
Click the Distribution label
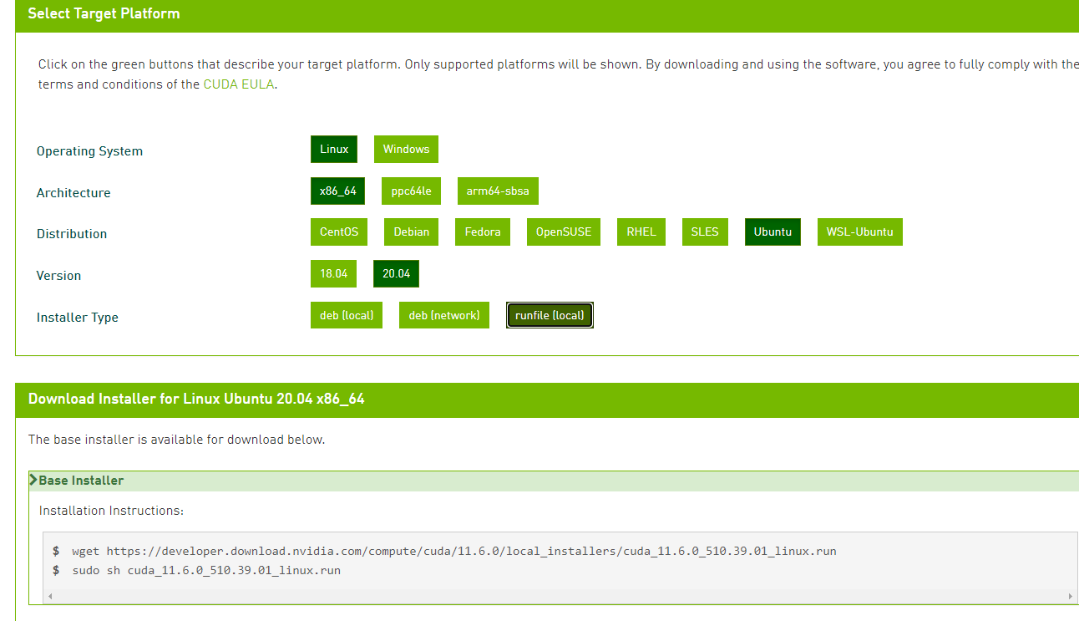pyautogui.click(x=72, y=234)
